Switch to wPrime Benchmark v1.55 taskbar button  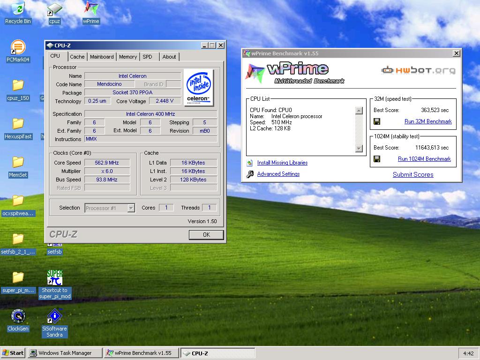tap(141, 353)
